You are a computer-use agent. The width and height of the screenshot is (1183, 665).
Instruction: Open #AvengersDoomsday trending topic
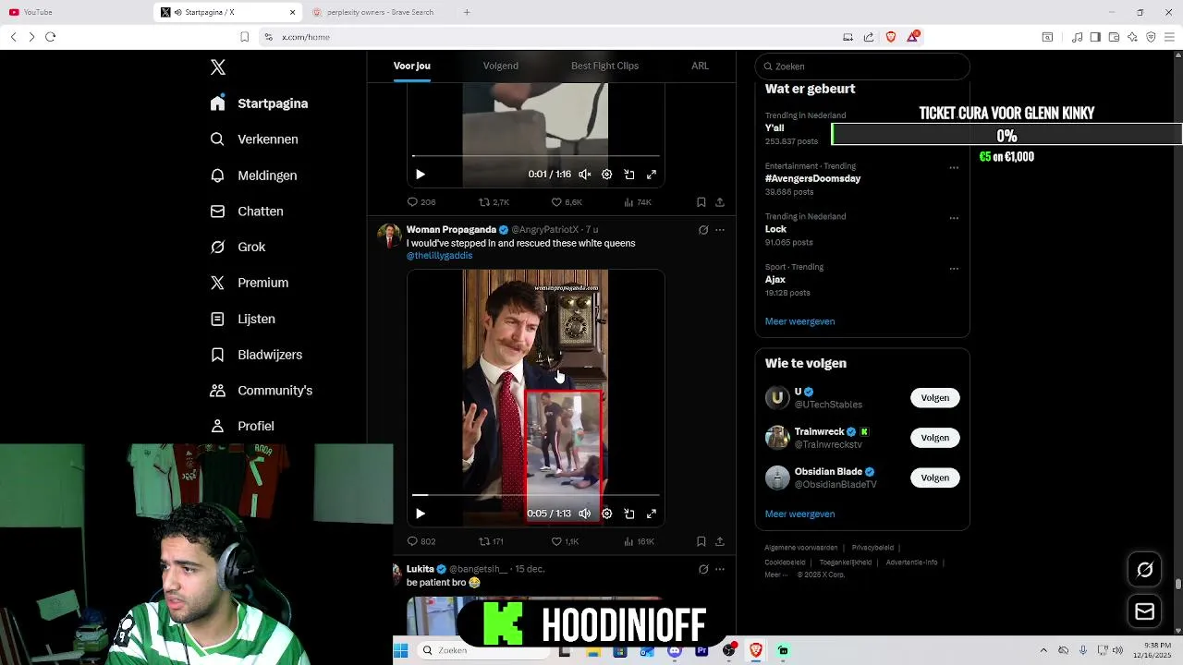coord(812,178)
